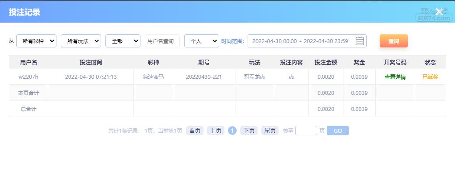Click the 用户名 column header
455x171 pixels.
pos(28,62)
